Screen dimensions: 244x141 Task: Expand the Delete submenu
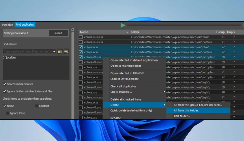135,105
